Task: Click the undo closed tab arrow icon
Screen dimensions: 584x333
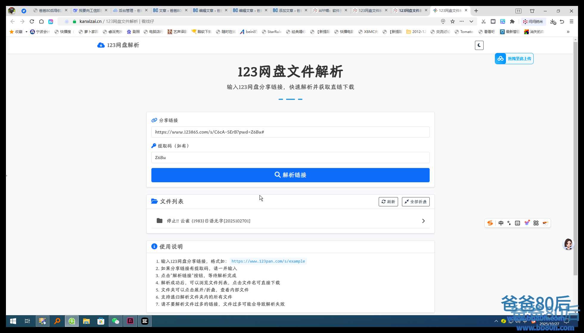Action: pos(562,21)
